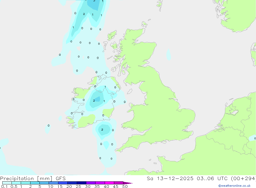This screenshot has width=256, height=188.
Task: Click the "2" value over central Ireland
Action: pyautogui.click(x=94, y=101)
